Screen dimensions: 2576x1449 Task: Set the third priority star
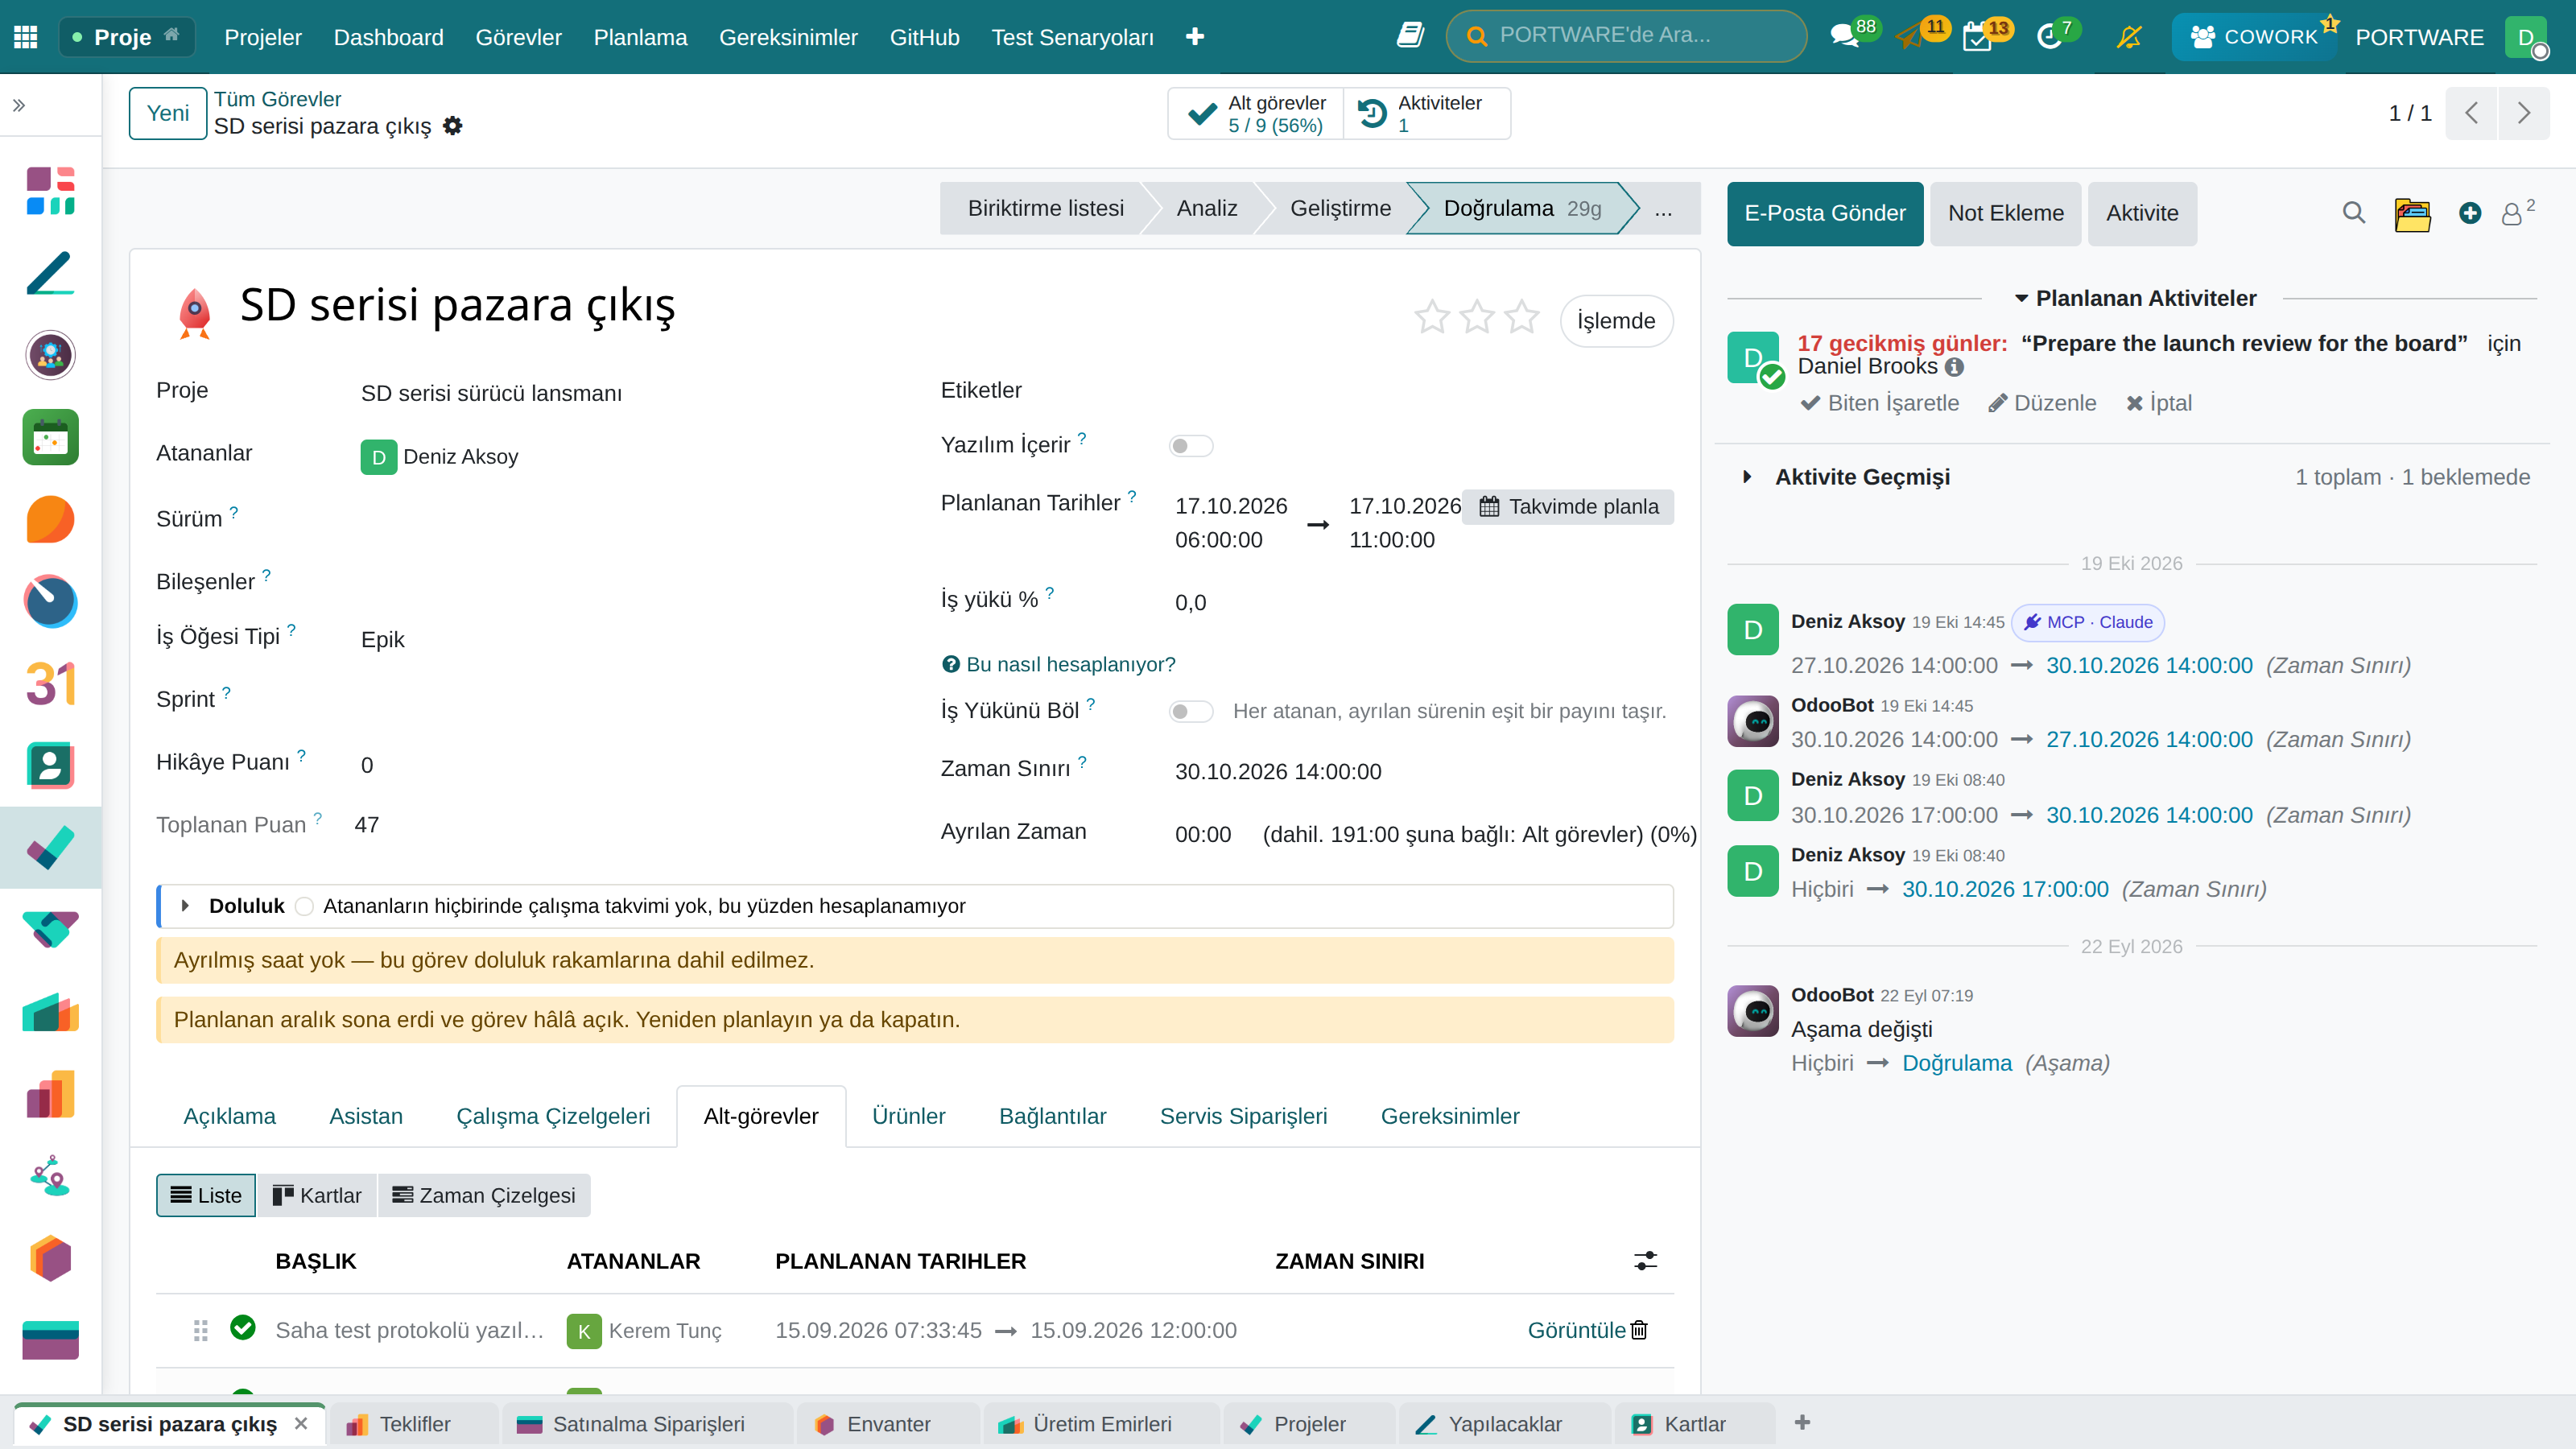click(x=1522, y=318)
